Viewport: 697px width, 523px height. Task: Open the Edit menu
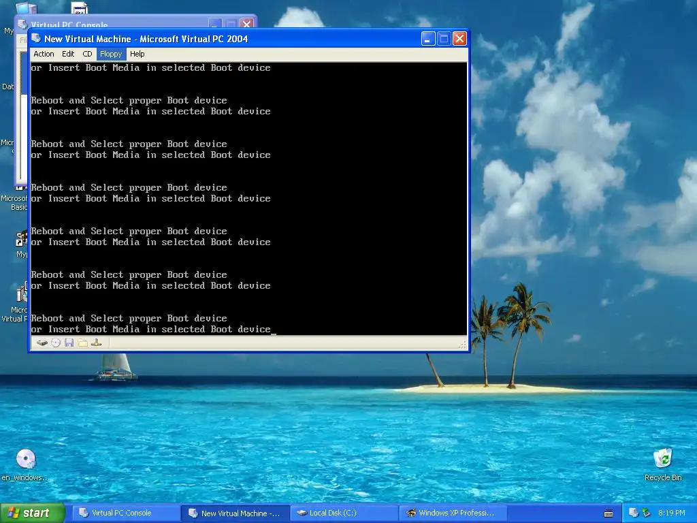click(x=68, y=54)
